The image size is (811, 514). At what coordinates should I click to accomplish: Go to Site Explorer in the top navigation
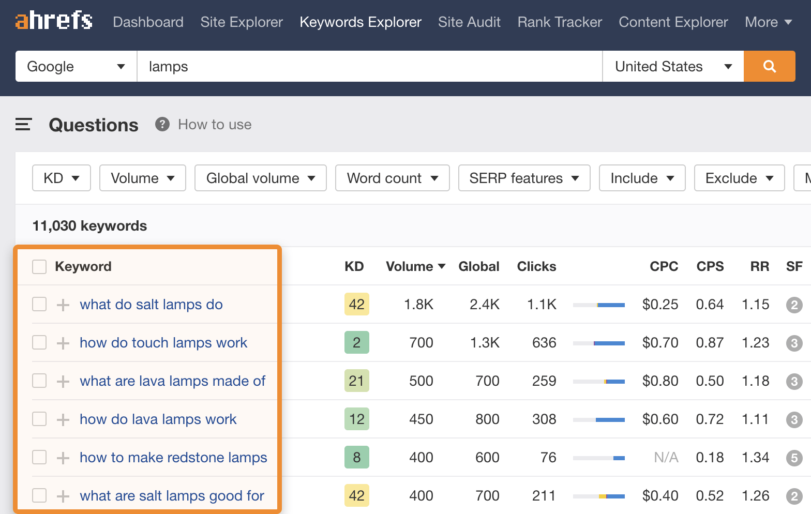coord(242,22)
